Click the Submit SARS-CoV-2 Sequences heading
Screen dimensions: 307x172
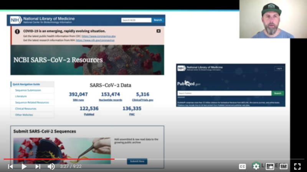click(x=45, y=131)
